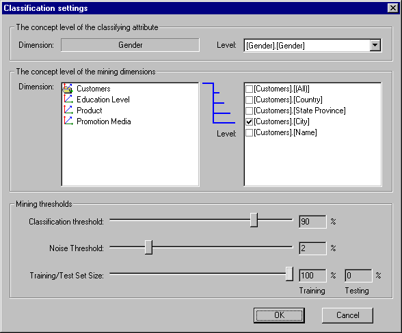Screen dimensions: 402x333
Task: Click the Classification threshold slider handle
Action: (x=254, y=220)
